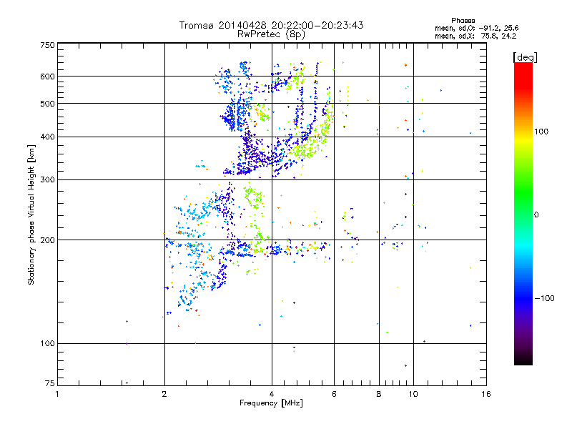Click the '[deg]' colorbar unit label
The width and height of the screenshot is (572, 429).
click(525, 57)
